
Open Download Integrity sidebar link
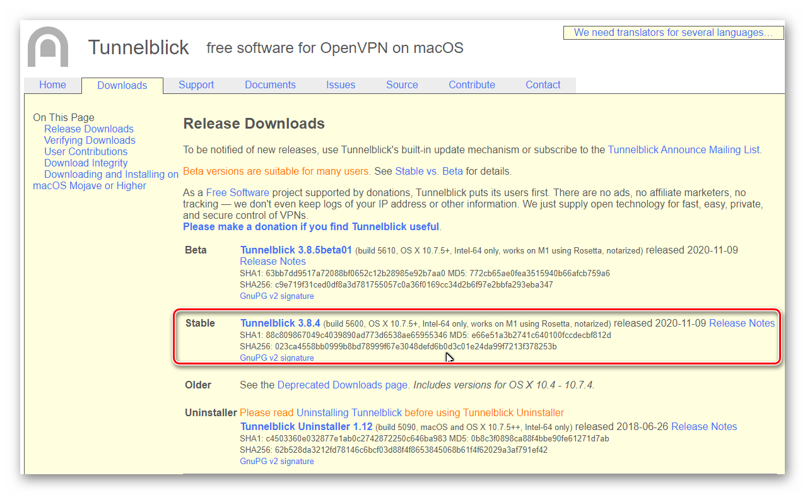(86, 163)
